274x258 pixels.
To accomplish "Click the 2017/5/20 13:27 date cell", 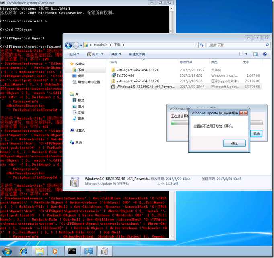I will 192,70.
